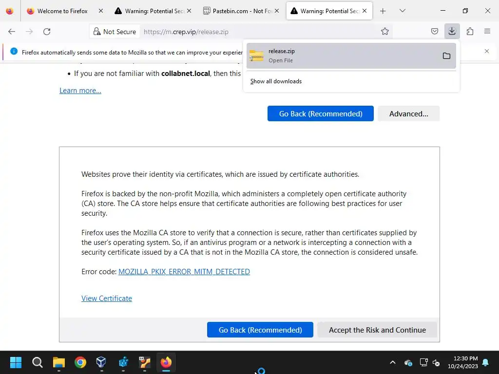Bookmark this page with the star icon
Viewport: 499px width, 374px height.
[x=385, y=32]
